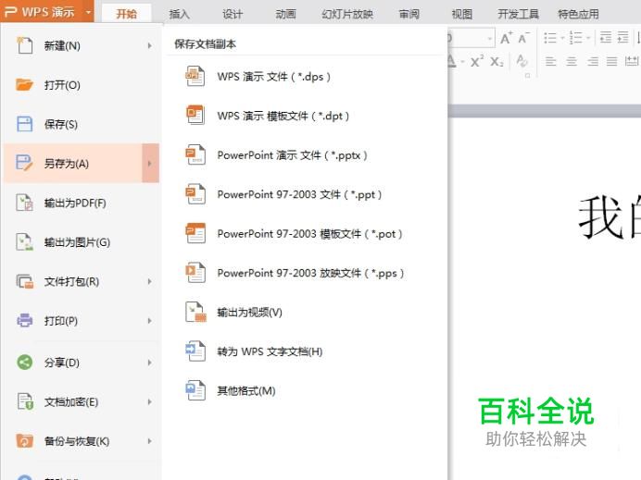
Task: Expand the Save As (A) submenu arrow
Action: tap(150, 164)
